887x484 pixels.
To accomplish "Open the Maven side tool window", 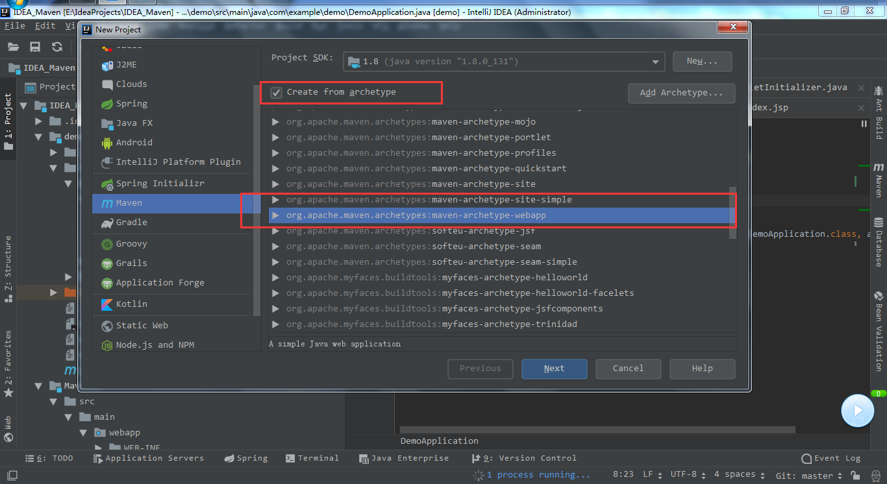I will 879,180.
